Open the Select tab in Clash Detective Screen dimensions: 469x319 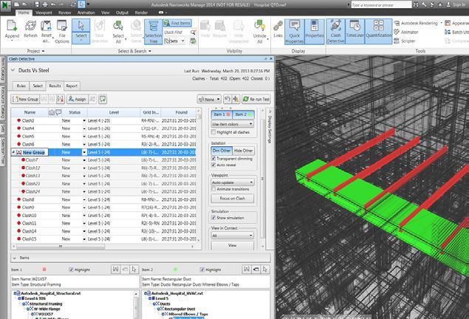point(38,86)
